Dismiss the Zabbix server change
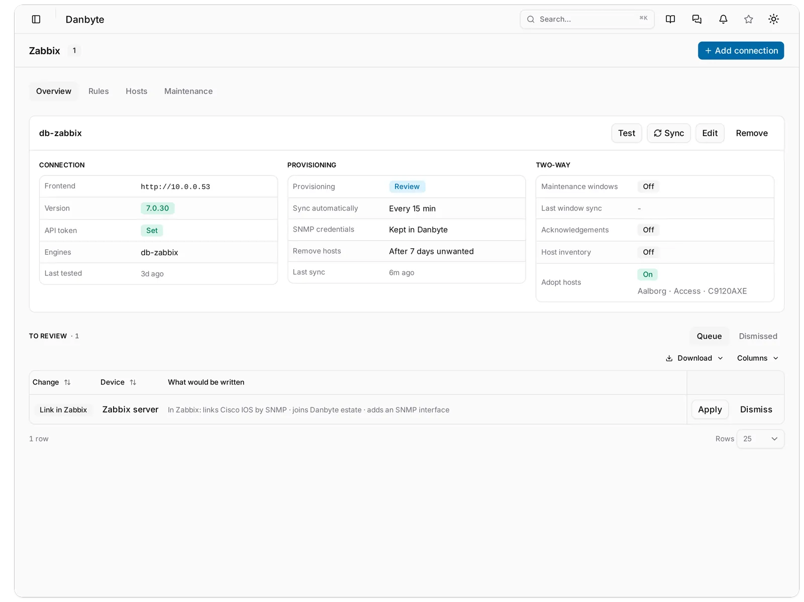Image resolution: width=804 pixels, height=602 pixels. point(756,410)
